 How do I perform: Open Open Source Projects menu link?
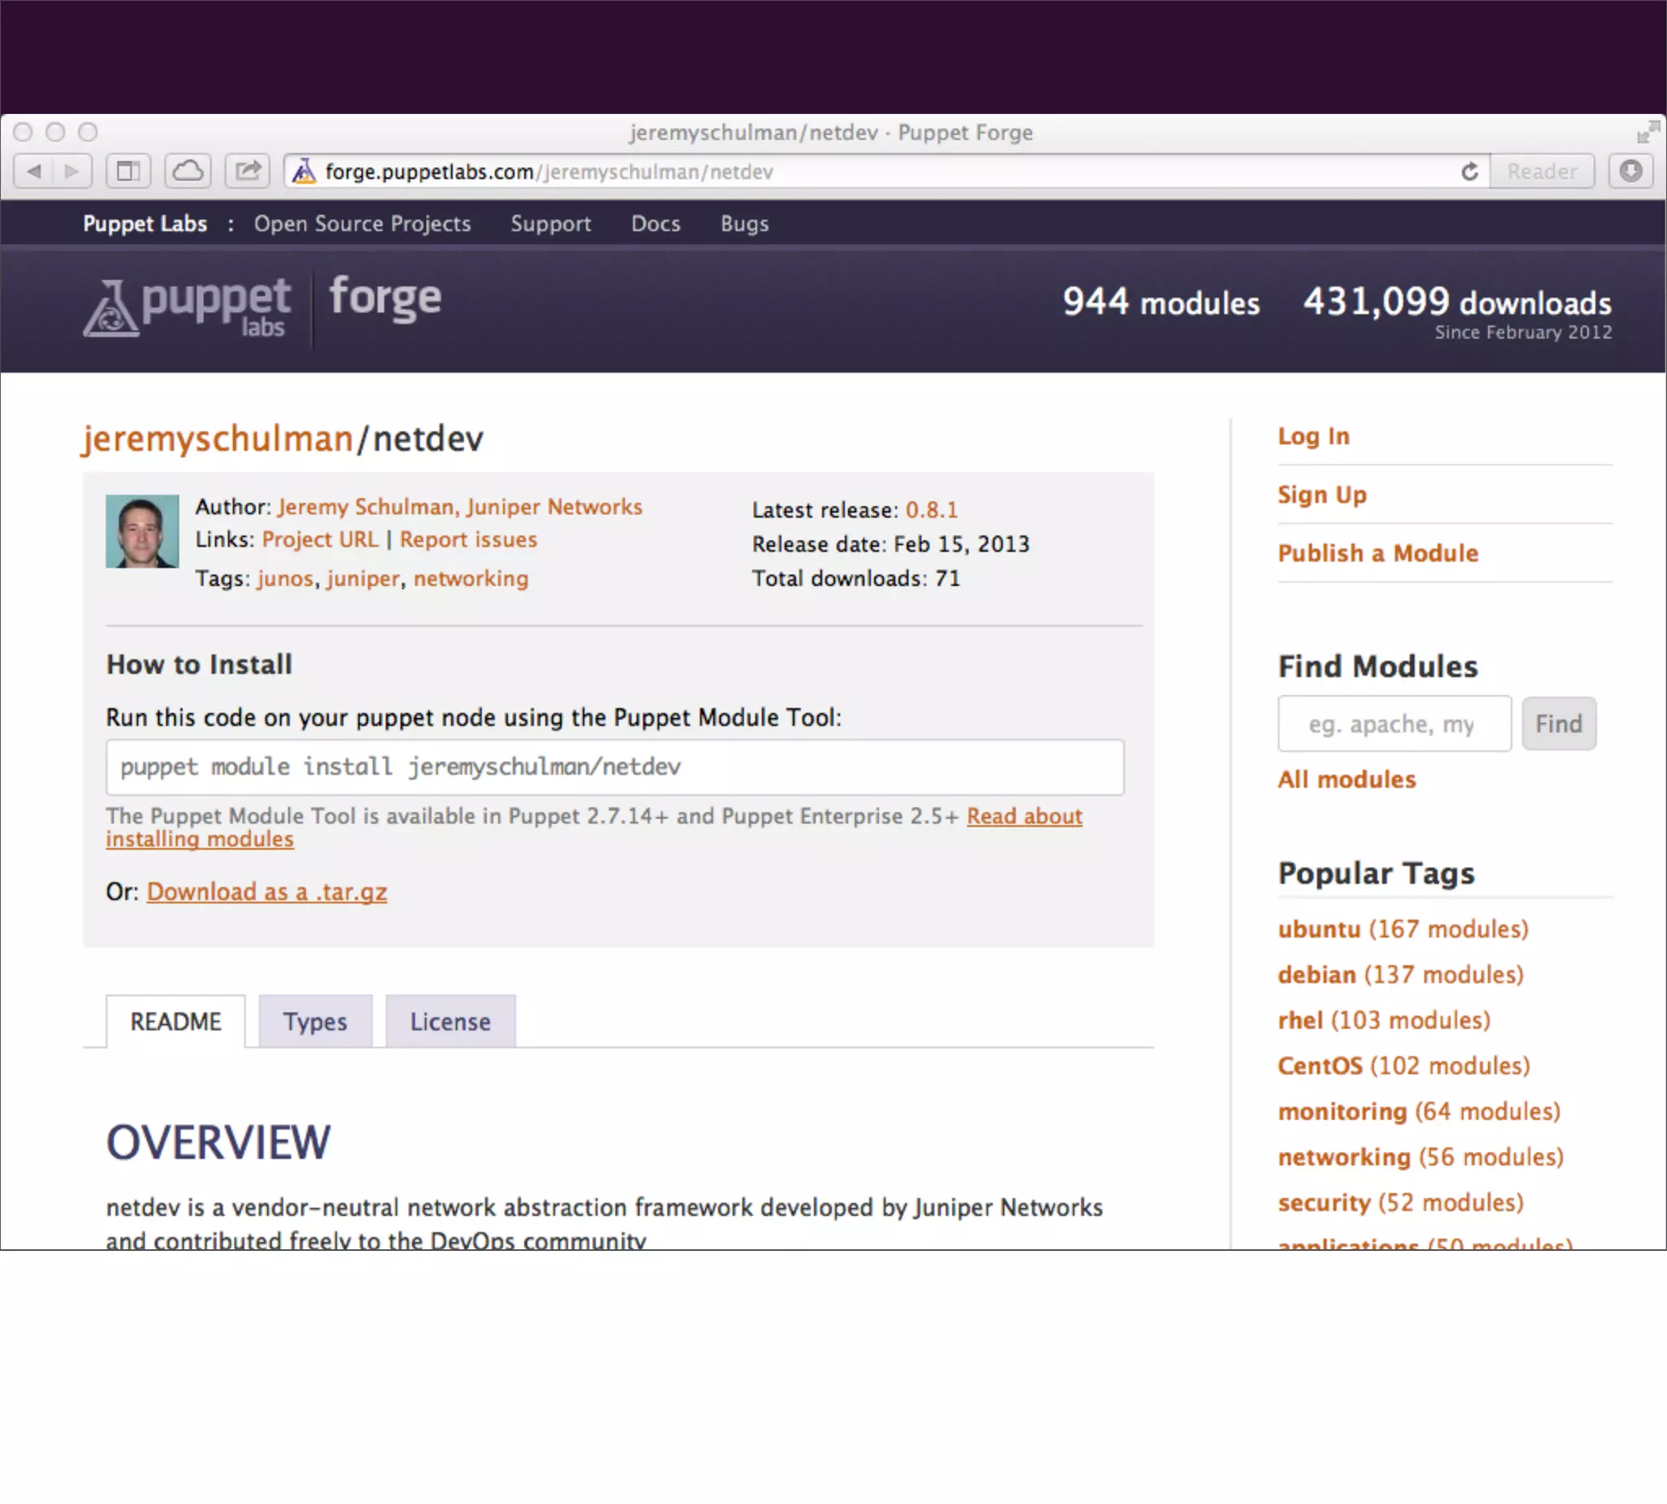[x=362, y=224]
